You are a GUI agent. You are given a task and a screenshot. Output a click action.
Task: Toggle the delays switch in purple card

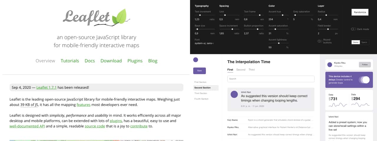pos(364,80)
